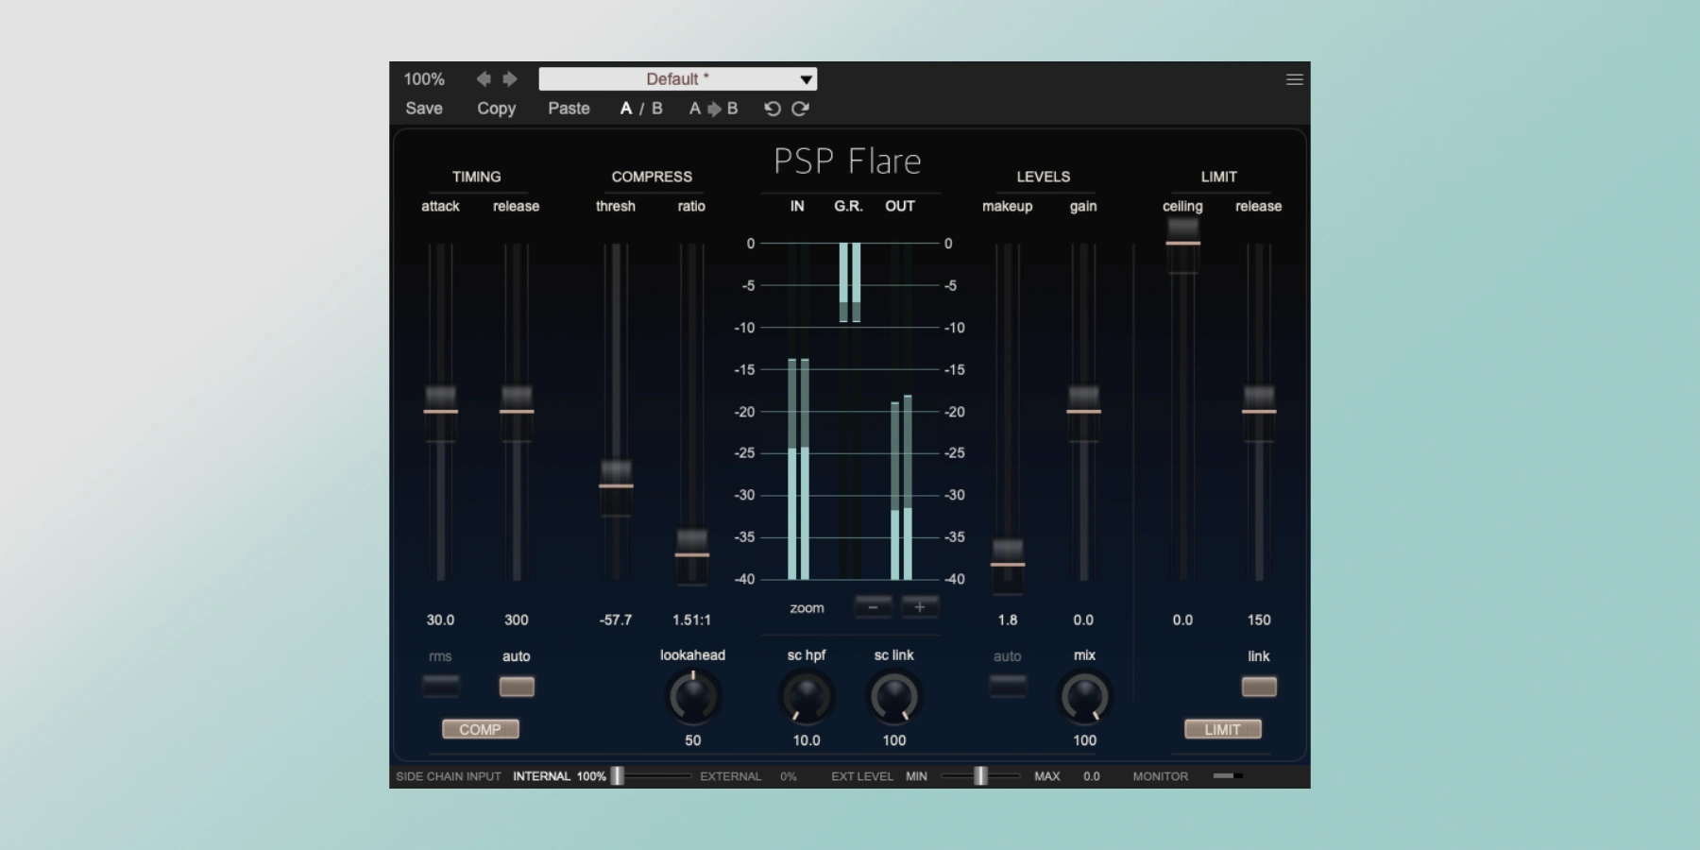The width and height of the screenshot is (1700, 850).
Task: Click the undo icon
Action: (772, 109)
